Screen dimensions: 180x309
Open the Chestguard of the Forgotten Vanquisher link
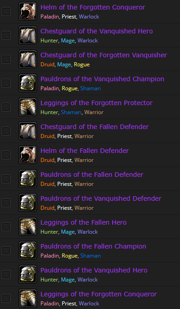pyautogui.click(x=104, y=55)
